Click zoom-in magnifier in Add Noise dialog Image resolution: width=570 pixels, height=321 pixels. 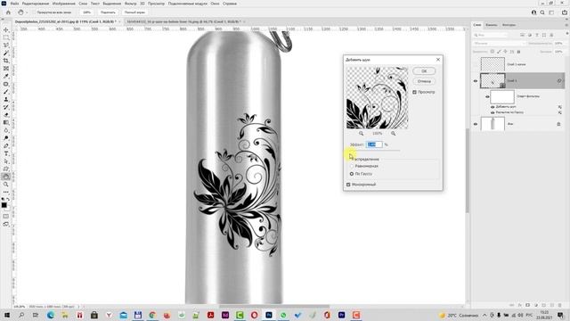point(393,134)
